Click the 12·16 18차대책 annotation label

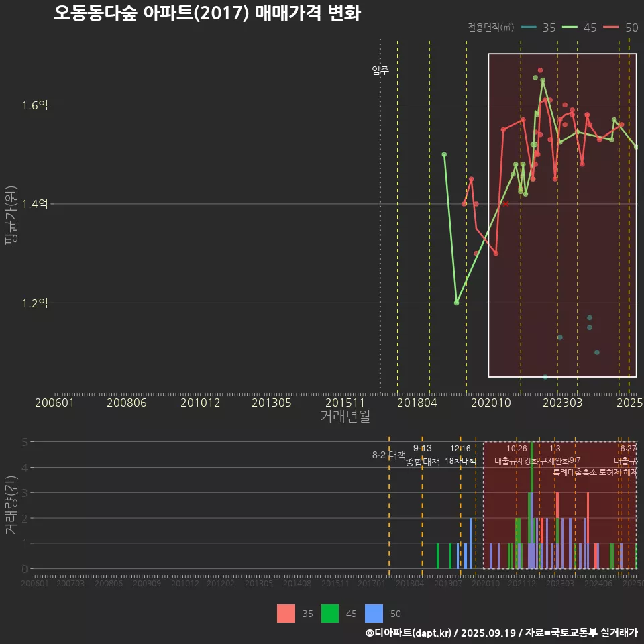tap(461, 454)
